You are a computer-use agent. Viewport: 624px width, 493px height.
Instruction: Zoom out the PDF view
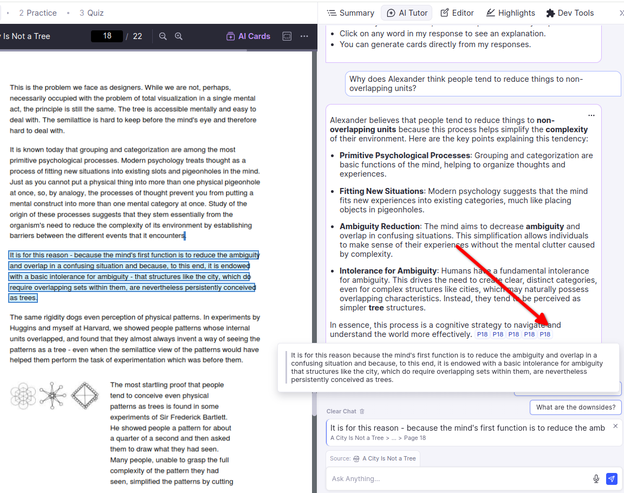[162, 36]
